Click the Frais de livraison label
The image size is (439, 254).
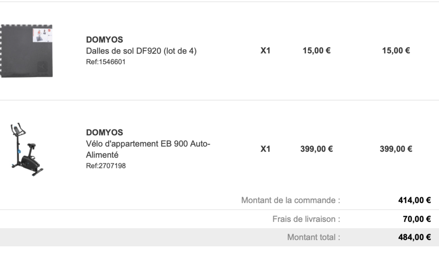coord(306,219)
